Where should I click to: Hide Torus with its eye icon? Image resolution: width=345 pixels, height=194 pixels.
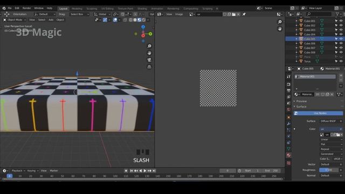point(341,61)
